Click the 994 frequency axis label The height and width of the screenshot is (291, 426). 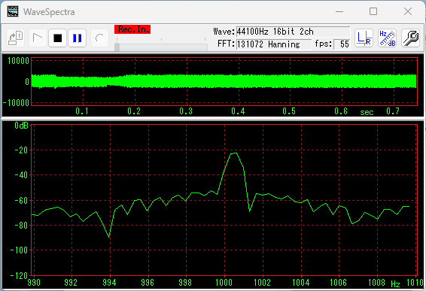(x=109, y=283)
